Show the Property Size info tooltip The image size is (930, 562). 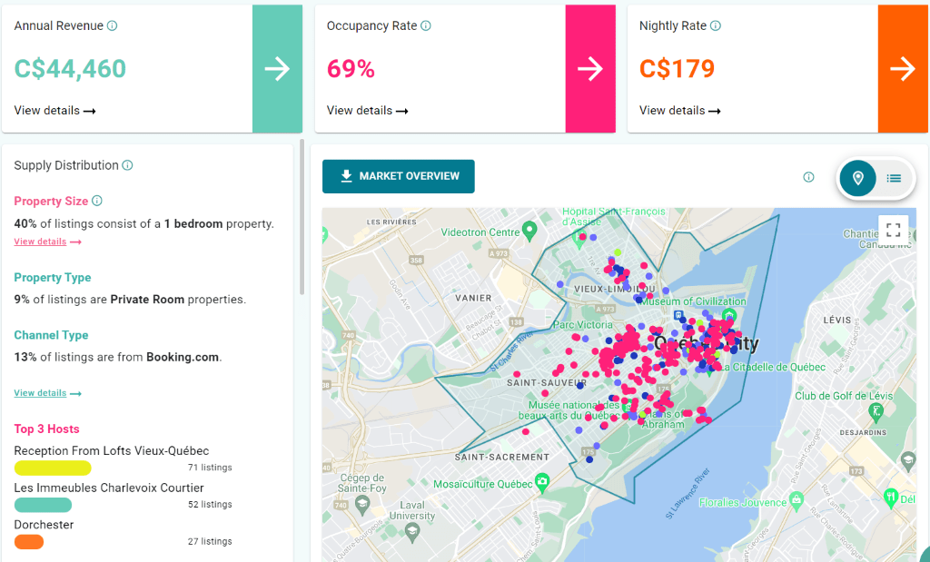tap(97, 201)
